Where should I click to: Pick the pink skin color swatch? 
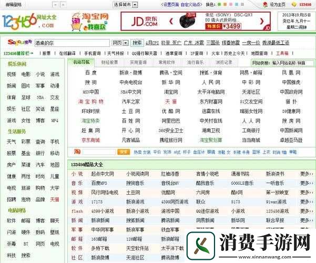click(x=231, y=4)
